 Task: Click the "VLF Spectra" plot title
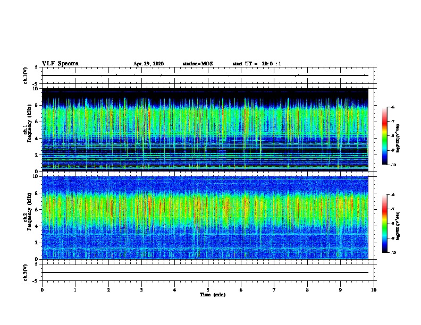point(60,64)
